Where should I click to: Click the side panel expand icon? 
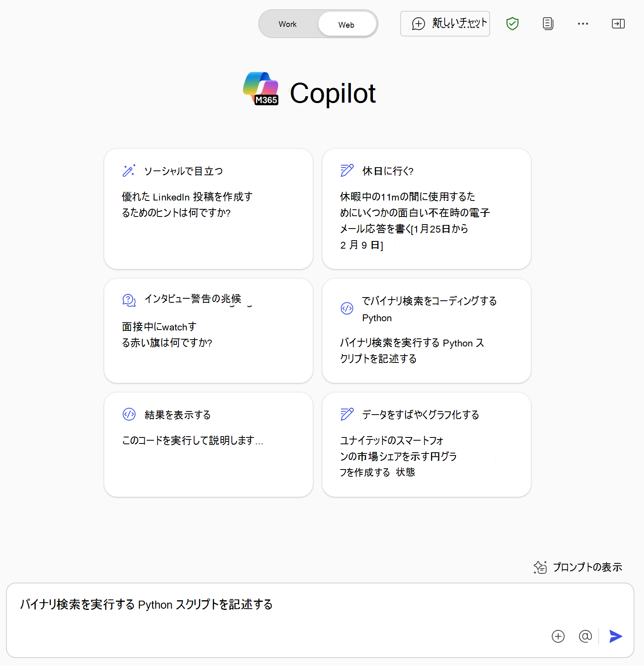pyautogui.click(x=618, y=24)
